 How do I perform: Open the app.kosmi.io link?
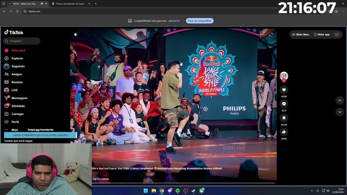pos(174,21)
